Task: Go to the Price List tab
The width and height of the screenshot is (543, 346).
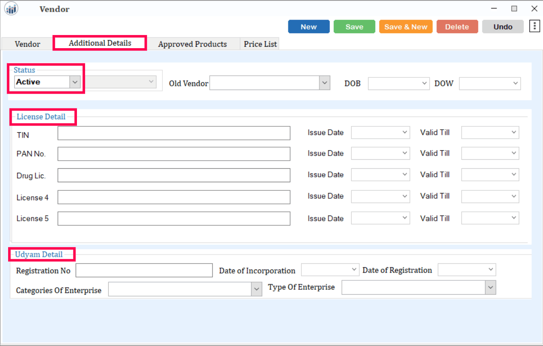Action: pyautogui.click(x=260, y=44)
